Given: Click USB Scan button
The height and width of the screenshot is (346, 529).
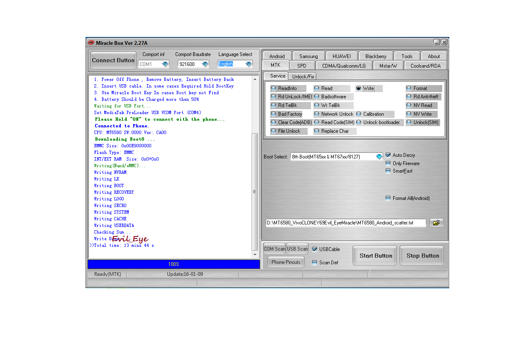Looking at the screenshot, I should coord(297,249).
